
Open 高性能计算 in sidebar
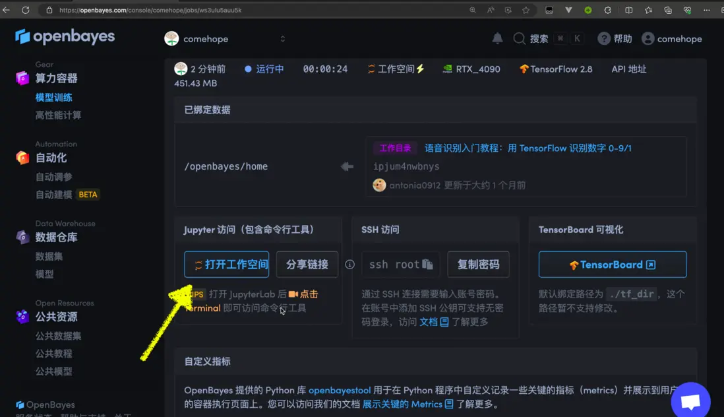point(58,115)
